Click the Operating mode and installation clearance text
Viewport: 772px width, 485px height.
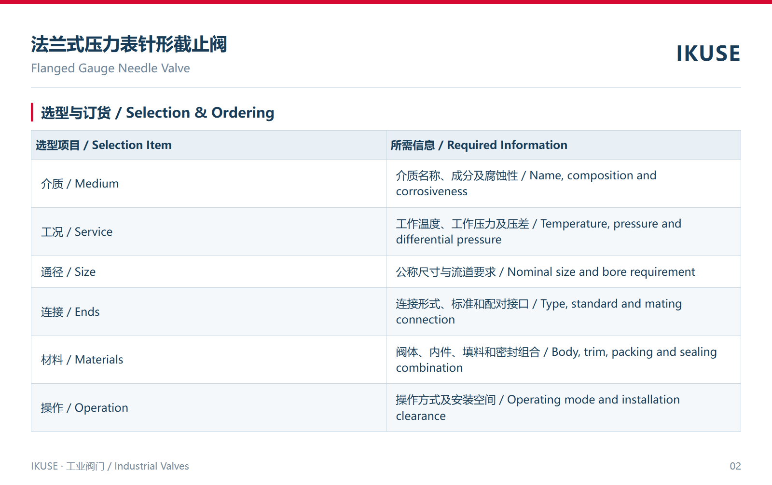pyautogui.click(x=538, y=408)
